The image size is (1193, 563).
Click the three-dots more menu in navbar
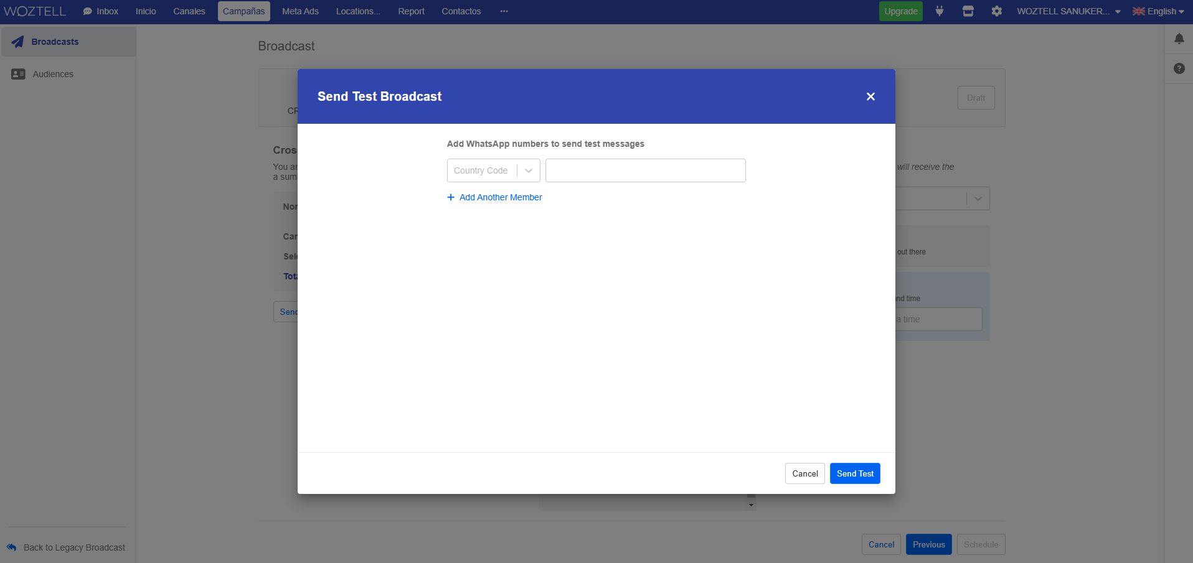click(504, 11)
